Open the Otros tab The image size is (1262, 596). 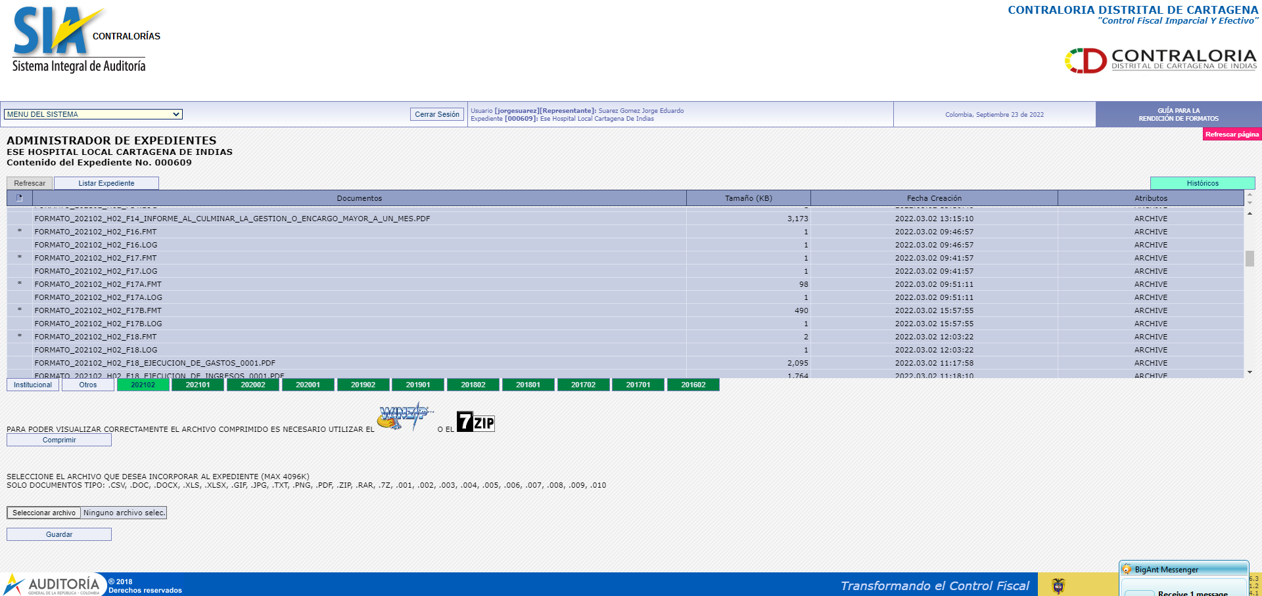tap(88, 385)
